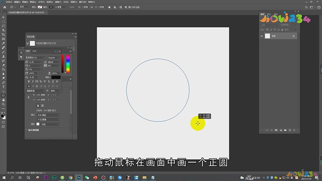This screenshot has width=322, height=181.
Task: Switch to the 图层 tab
Action: click(262, 14)
